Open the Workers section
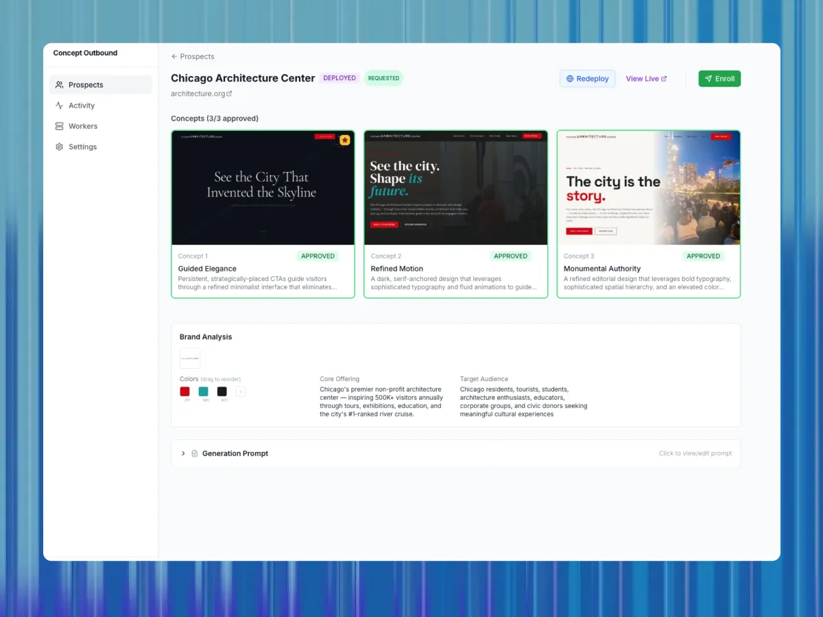Screen dimensions: 823x617 [x=101, y=126]
